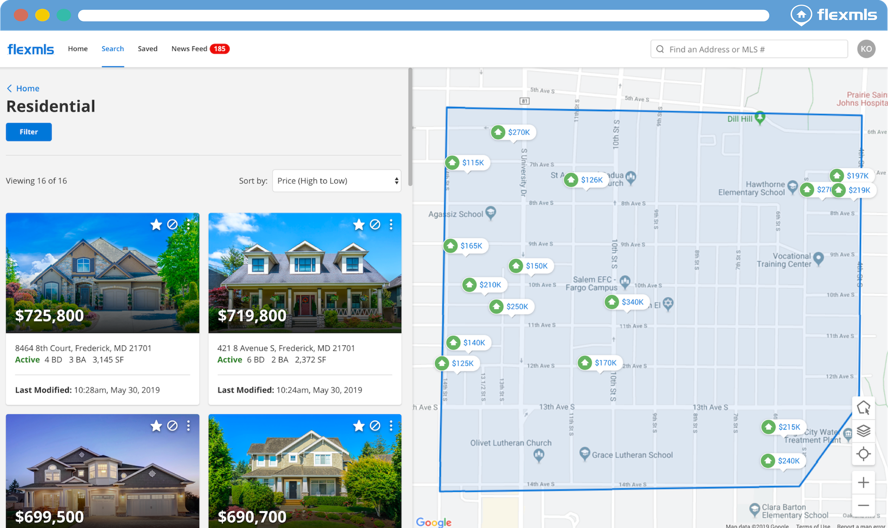Focus the Find an Address search field
The image size is (888, 528).
pyautogui.click(x=749, y=49)
